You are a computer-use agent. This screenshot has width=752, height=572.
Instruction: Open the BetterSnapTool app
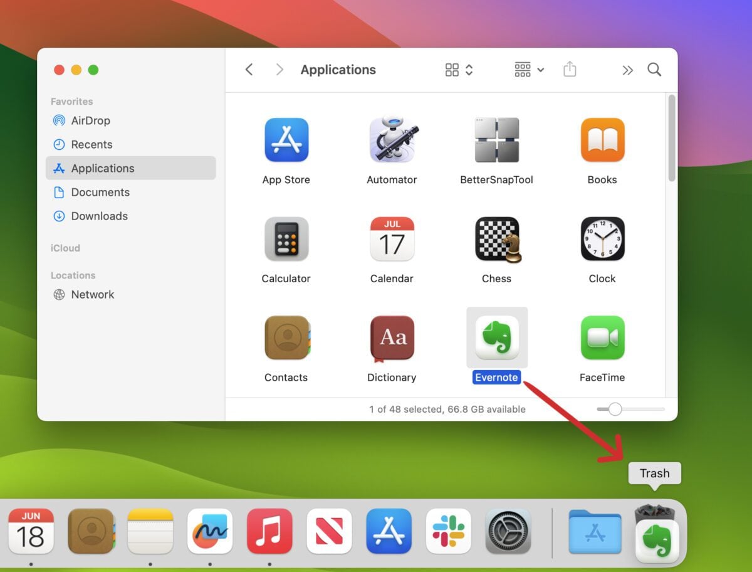click(x=496, y=140)
